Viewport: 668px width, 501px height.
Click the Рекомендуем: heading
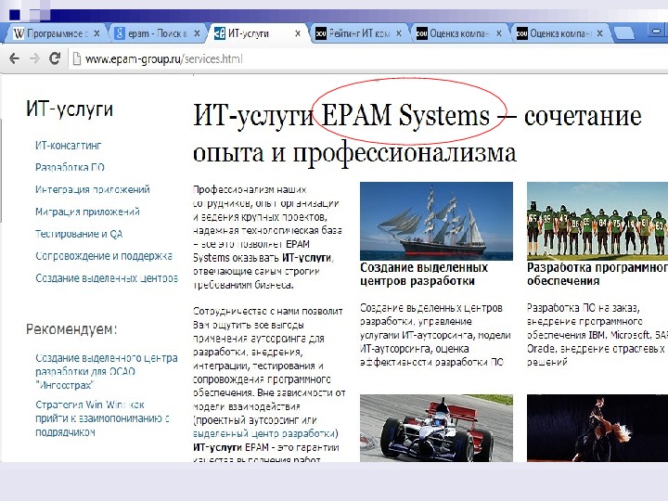coord(71,328)
